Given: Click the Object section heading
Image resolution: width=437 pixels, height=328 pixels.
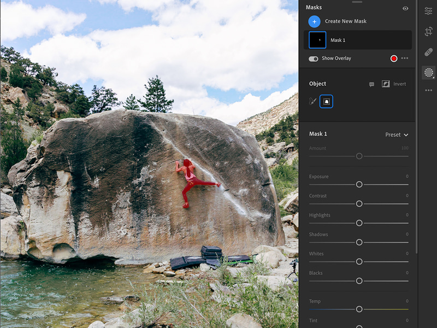Looking at the screenshot, I should [317, 84].
